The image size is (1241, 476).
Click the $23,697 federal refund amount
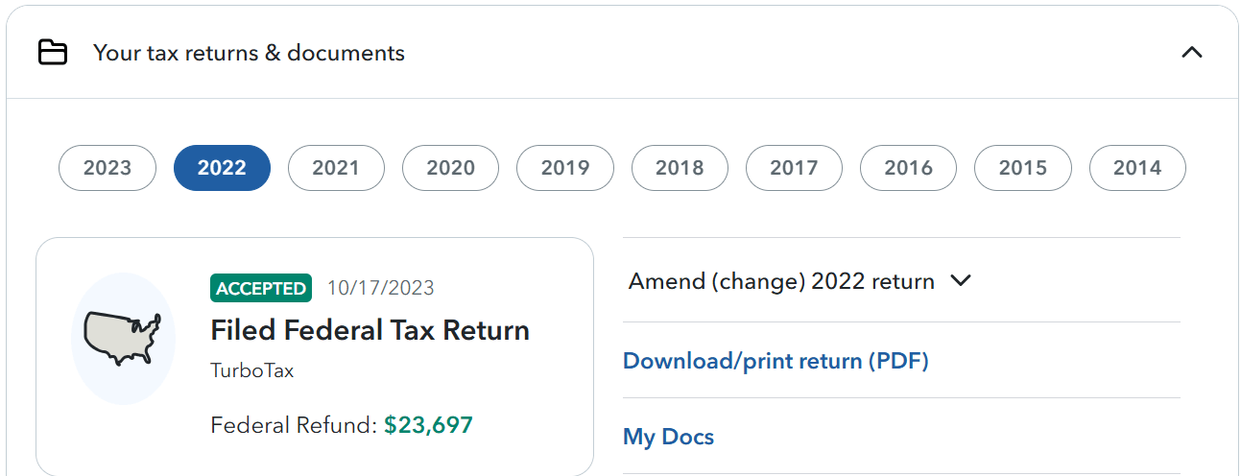428,425
